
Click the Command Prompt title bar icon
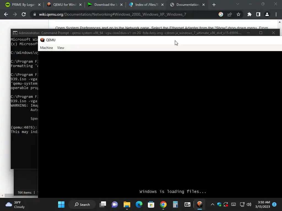click(x=15, y=33)
